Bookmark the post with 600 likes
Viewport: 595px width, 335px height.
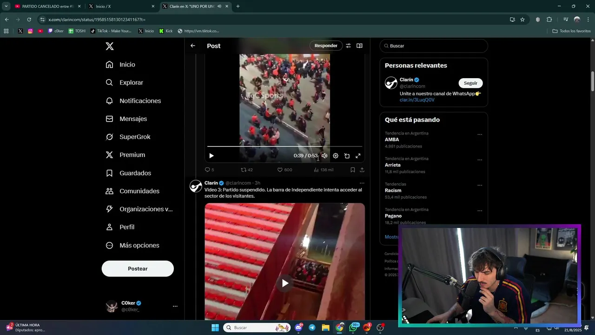(353, 170)
